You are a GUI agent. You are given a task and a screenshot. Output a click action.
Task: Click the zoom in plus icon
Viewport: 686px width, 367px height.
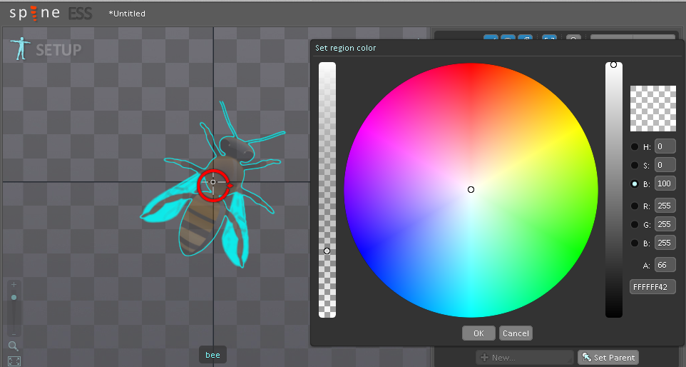(x=14, y=284)
